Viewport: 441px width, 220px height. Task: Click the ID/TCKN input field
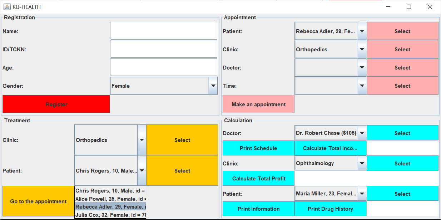click(x=164, y=49)
